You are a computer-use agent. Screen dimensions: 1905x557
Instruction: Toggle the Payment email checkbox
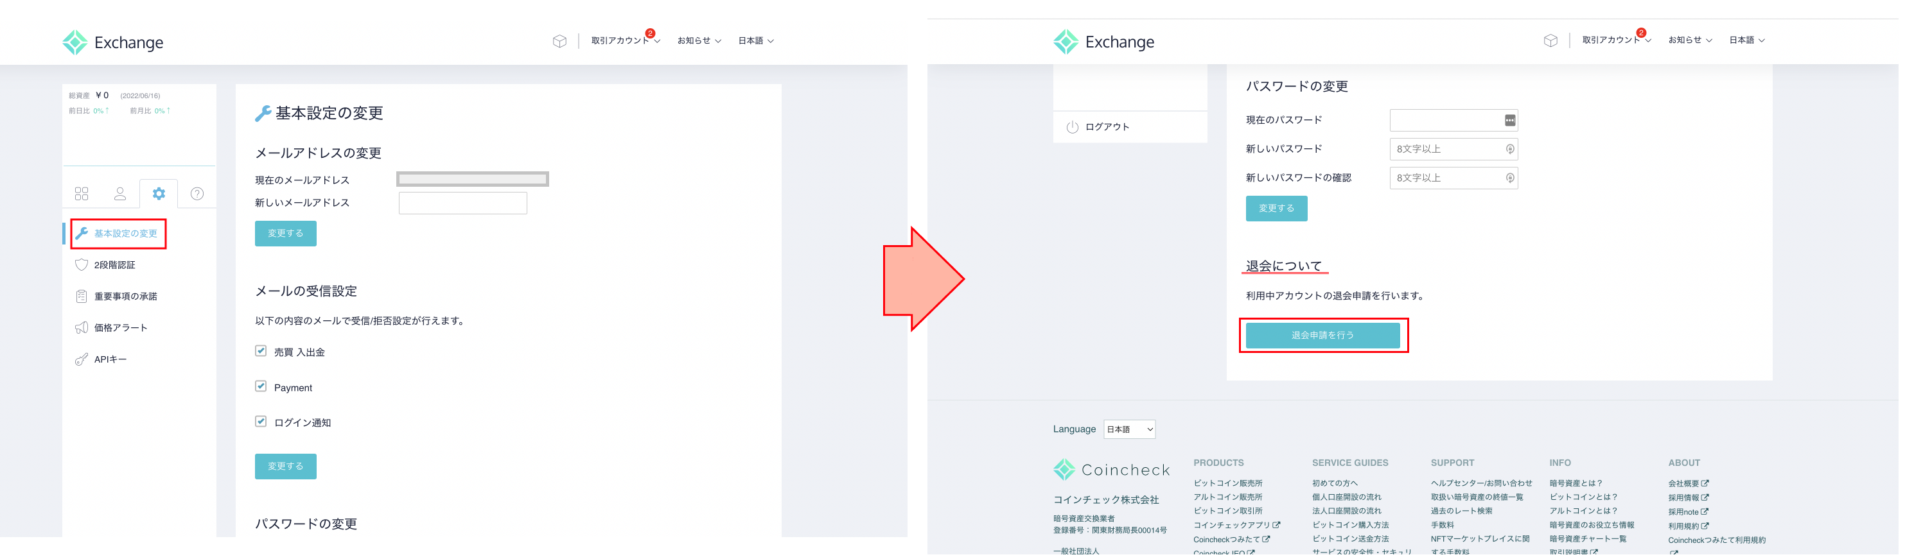point(261,387)
